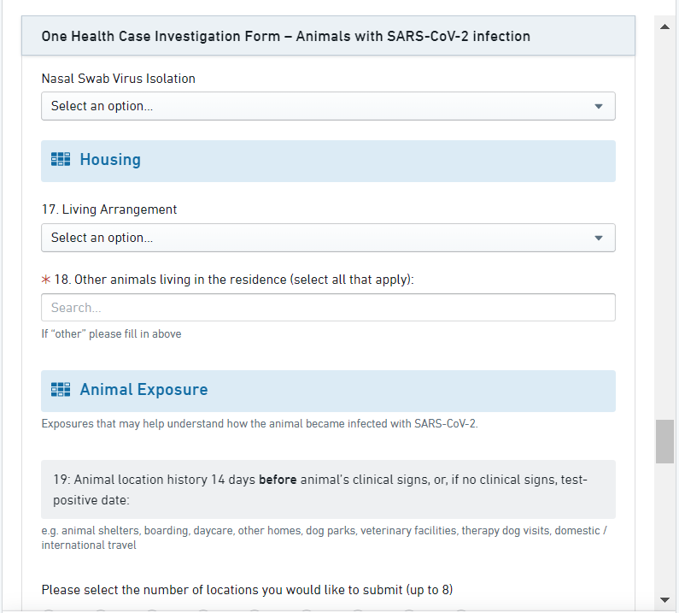This screenshot has height=613, width=679.
Task: Click the scrollbar down arrow
Action: click(x=665, y=599)
